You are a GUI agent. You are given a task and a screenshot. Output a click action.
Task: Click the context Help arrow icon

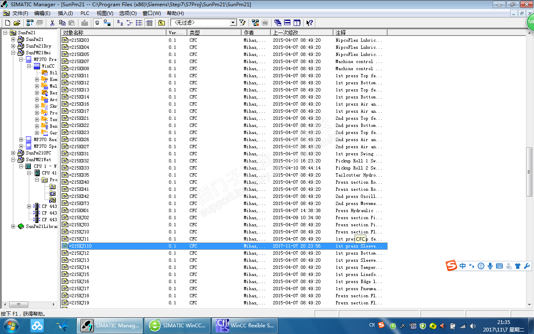[310, 23]
